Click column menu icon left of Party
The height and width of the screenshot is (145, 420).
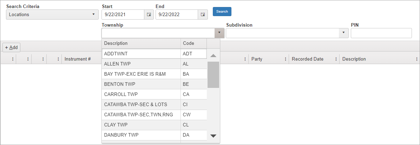tap(245, 59)
